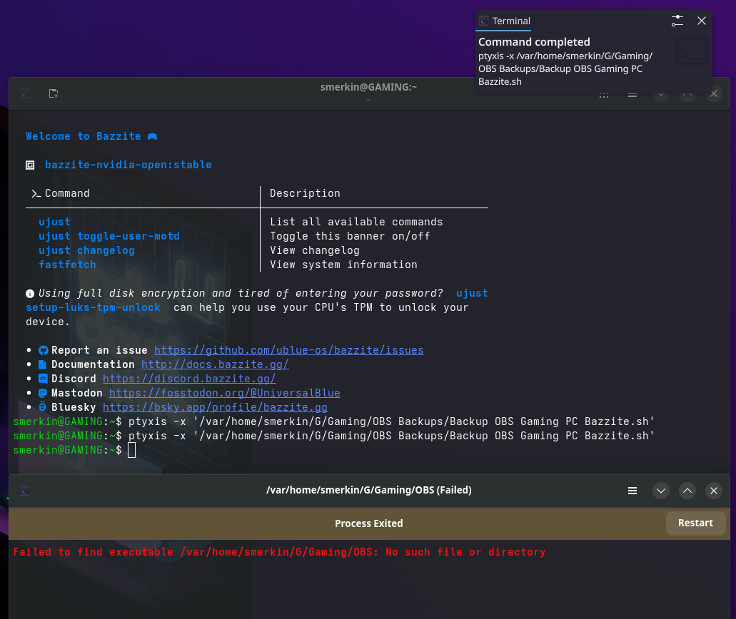Image resolution: width=736 pixels, height=619 pixels.
Task: Open a new tab in the smerkin@GAMING terminal
Action: click(54, 93)
